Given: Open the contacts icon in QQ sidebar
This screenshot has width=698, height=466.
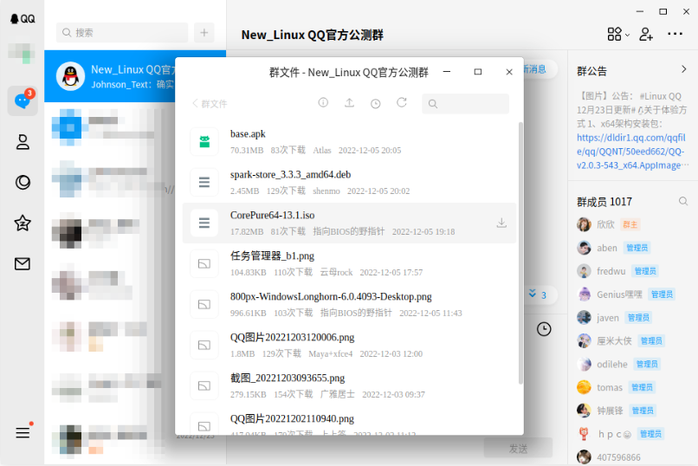Looking at the screenshot, I should pos(23,142).
